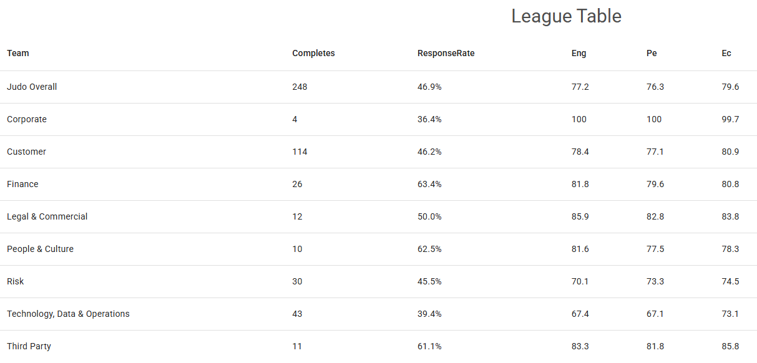
Task: Click the Legal & Commercial team name
Action: click(47, 217)
